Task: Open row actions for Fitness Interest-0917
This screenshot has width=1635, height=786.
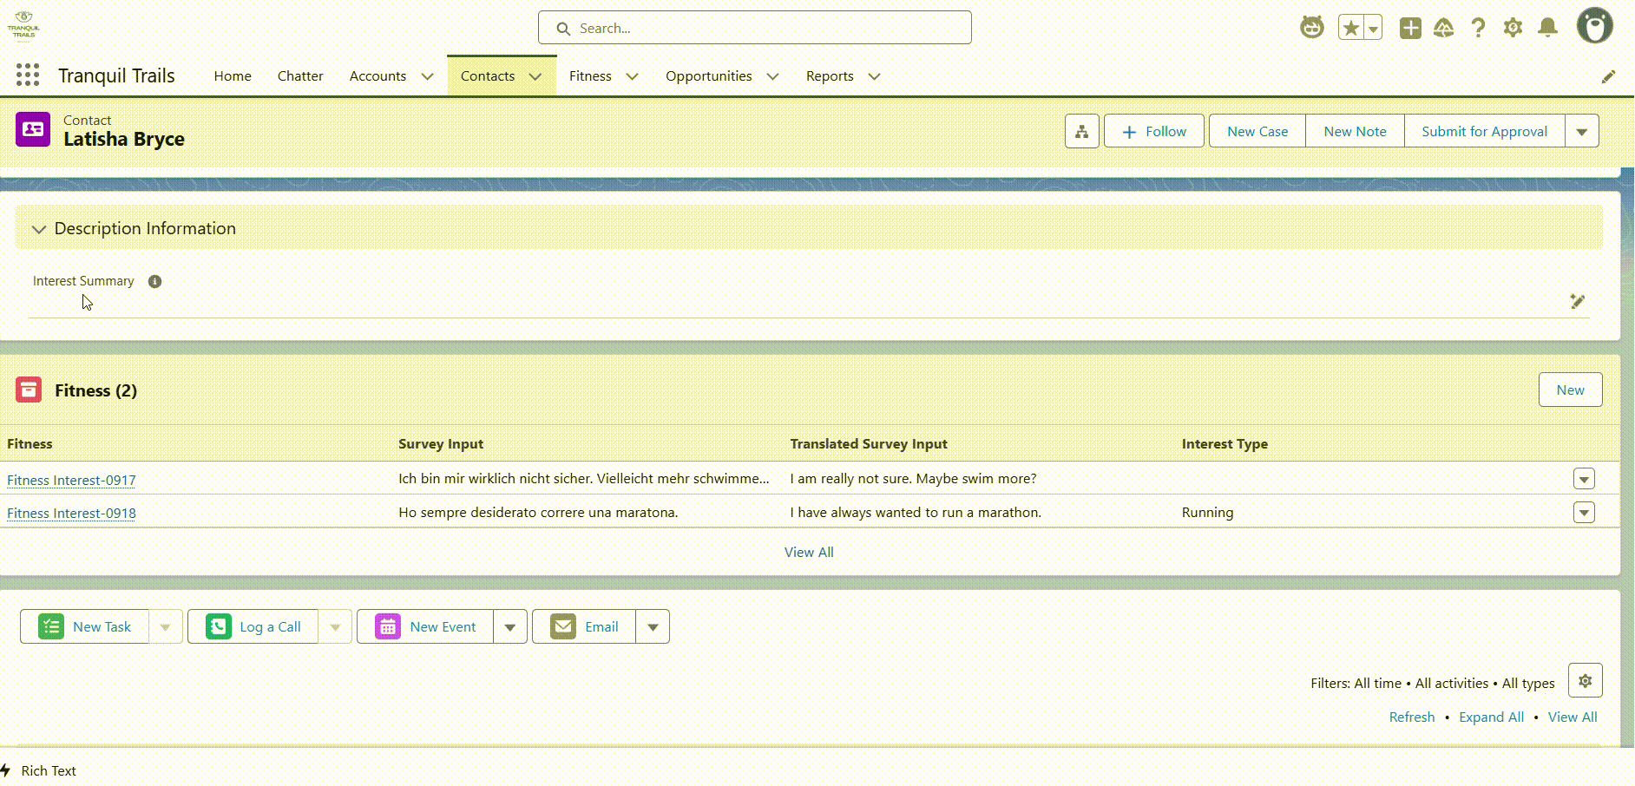Action: (1584, 479)
